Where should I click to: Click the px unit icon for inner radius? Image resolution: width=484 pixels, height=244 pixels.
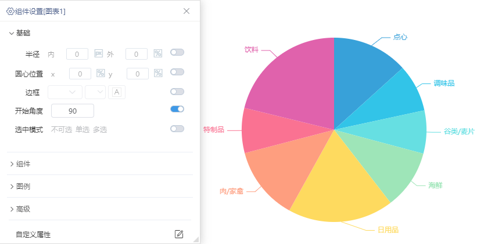point(98,53)
